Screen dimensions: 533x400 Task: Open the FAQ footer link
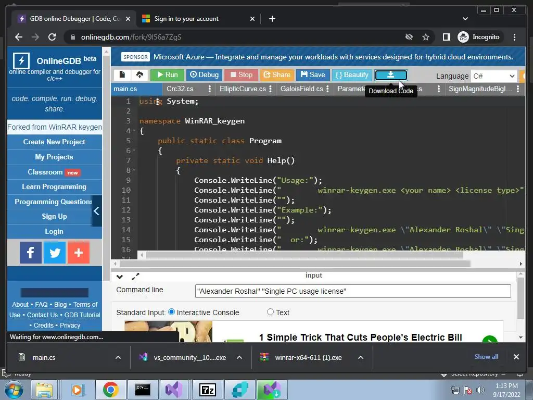(x=41, y=304)
